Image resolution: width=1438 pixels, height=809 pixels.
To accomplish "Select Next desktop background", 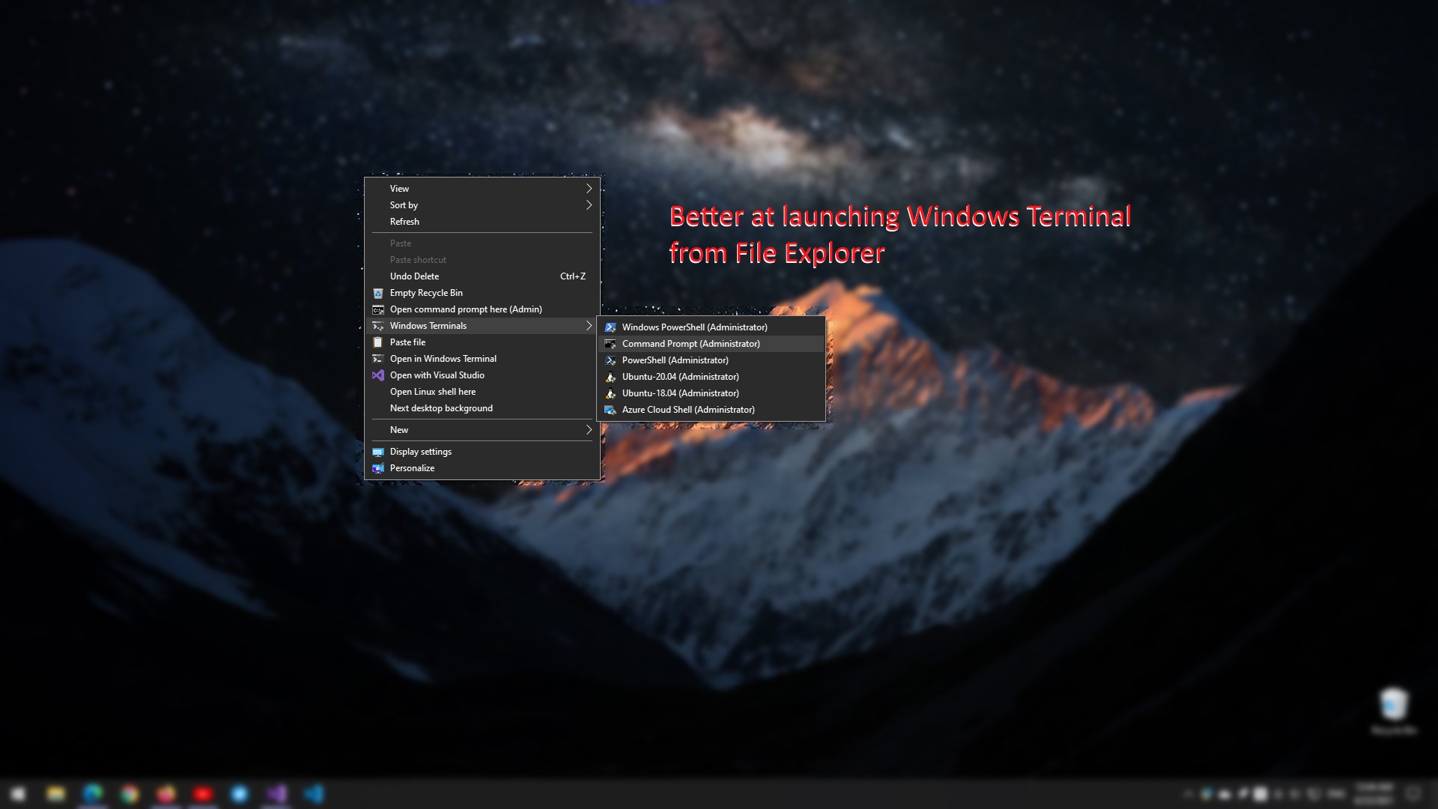I will (x=440, y=408).
